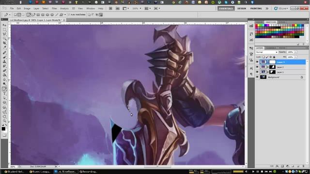The image size is (310, 174).
Task: Open the Pen tool preset picker arrow
Action: click(10, 15)
